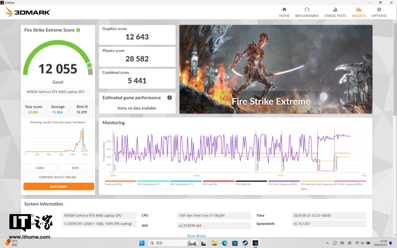Click the info icon next to Best score
This screenshot has width=397, height=248.
tap(86, 107)
